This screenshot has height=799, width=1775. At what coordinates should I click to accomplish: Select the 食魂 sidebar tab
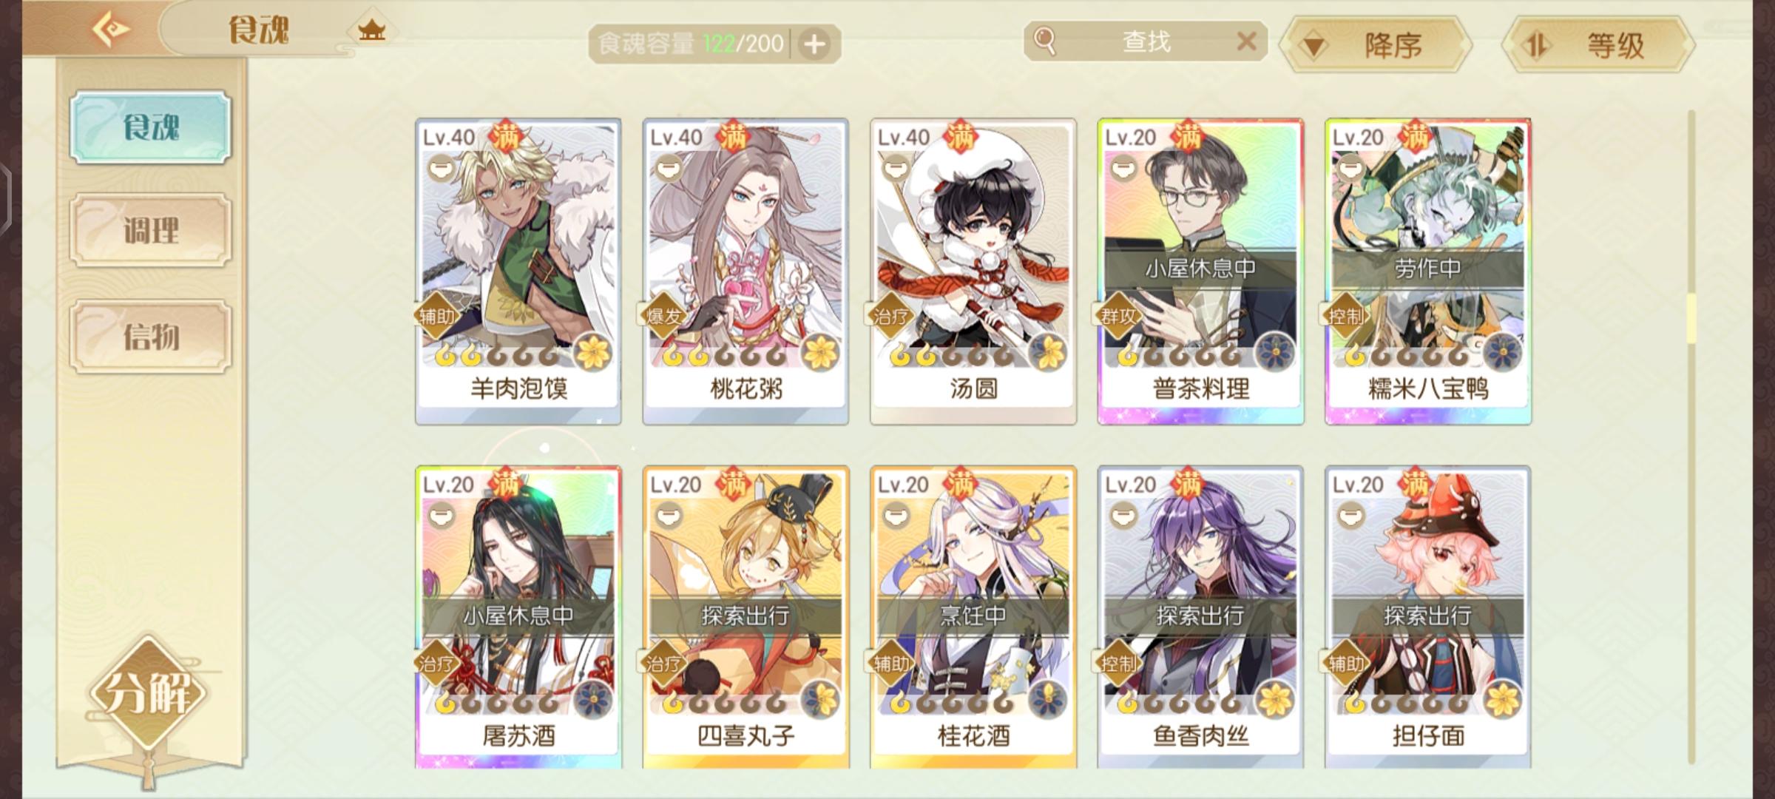151,127
